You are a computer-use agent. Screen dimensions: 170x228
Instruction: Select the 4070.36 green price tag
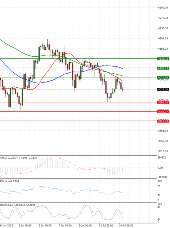[163, 77]
